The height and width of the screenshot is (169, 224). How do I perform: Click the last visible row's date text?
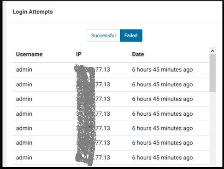[x=162, y=158]
